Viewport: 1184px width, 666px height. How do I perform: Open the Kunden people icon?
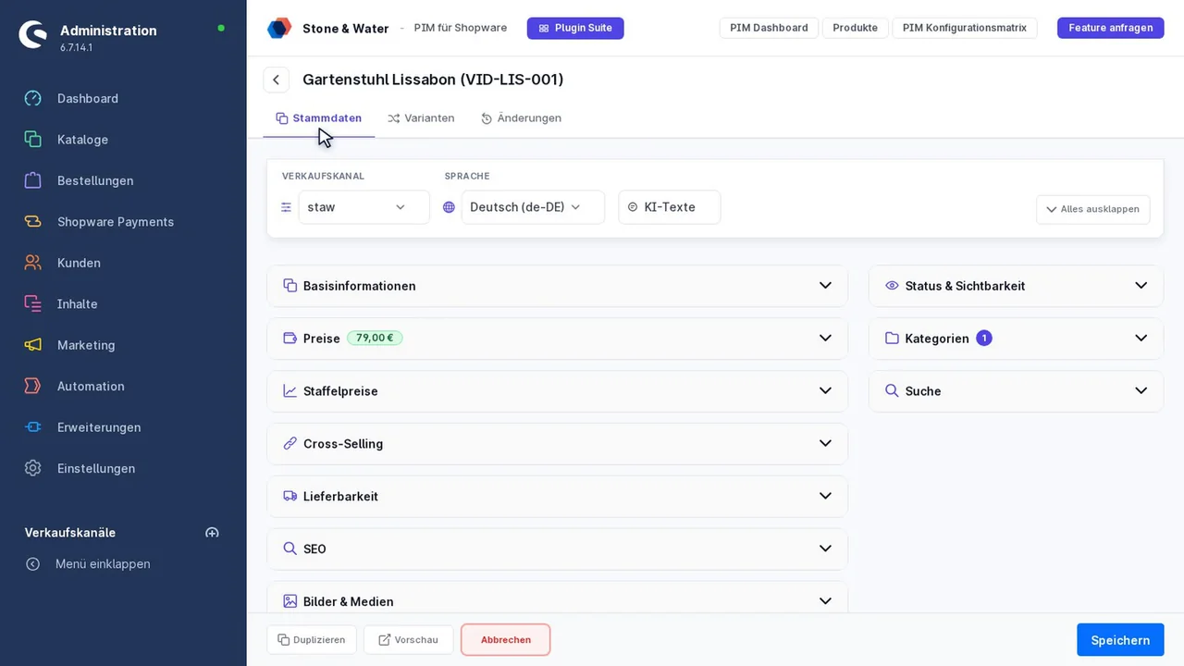tap(33, 263)
